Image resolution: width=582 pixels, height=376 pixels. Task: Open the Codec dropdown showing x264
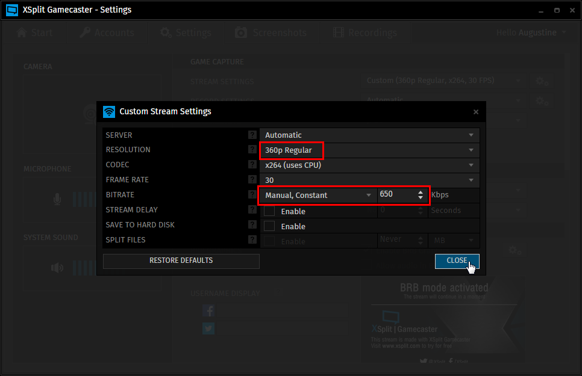[x=370, y=165]
